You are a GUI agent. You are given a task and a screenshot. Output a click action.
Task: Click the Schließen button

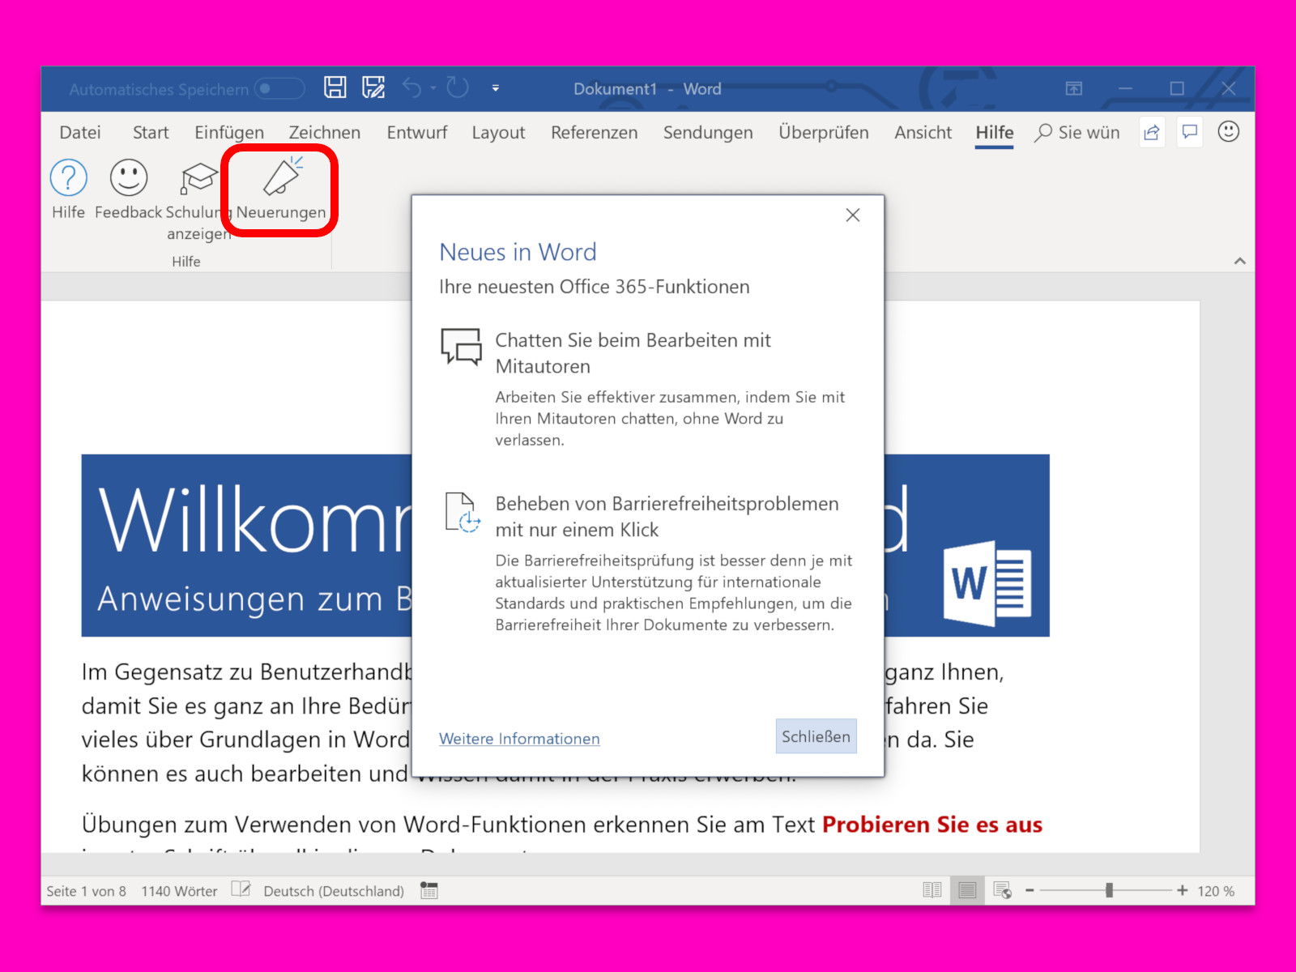point(816,736)
